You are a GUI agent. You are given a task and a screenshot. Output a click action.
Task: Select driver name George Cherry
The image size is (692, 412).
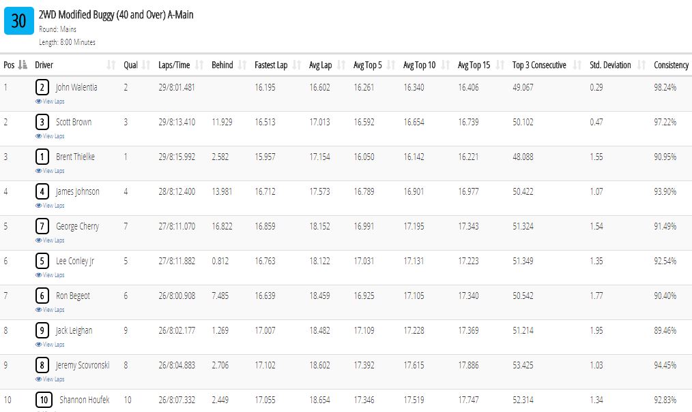pyautogui.click(x=77, y=226)
